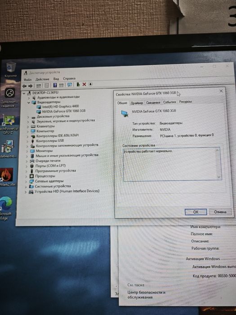Expand the Мониторы category

pos(27,151)
